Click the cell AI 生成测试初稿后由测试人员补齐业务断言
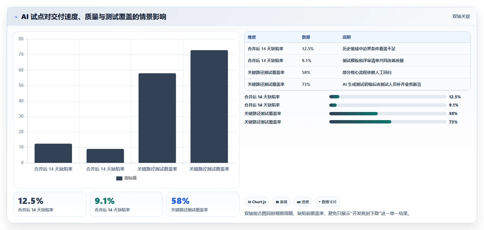Screen dimensions: 484x230 tap(382, 84)
